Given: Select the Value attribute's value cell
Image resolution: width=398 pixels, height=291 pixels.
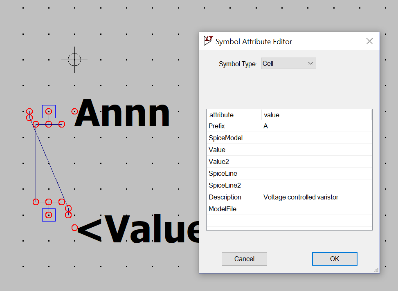Looking at the screenshot, I should click(x=317, y=150).
